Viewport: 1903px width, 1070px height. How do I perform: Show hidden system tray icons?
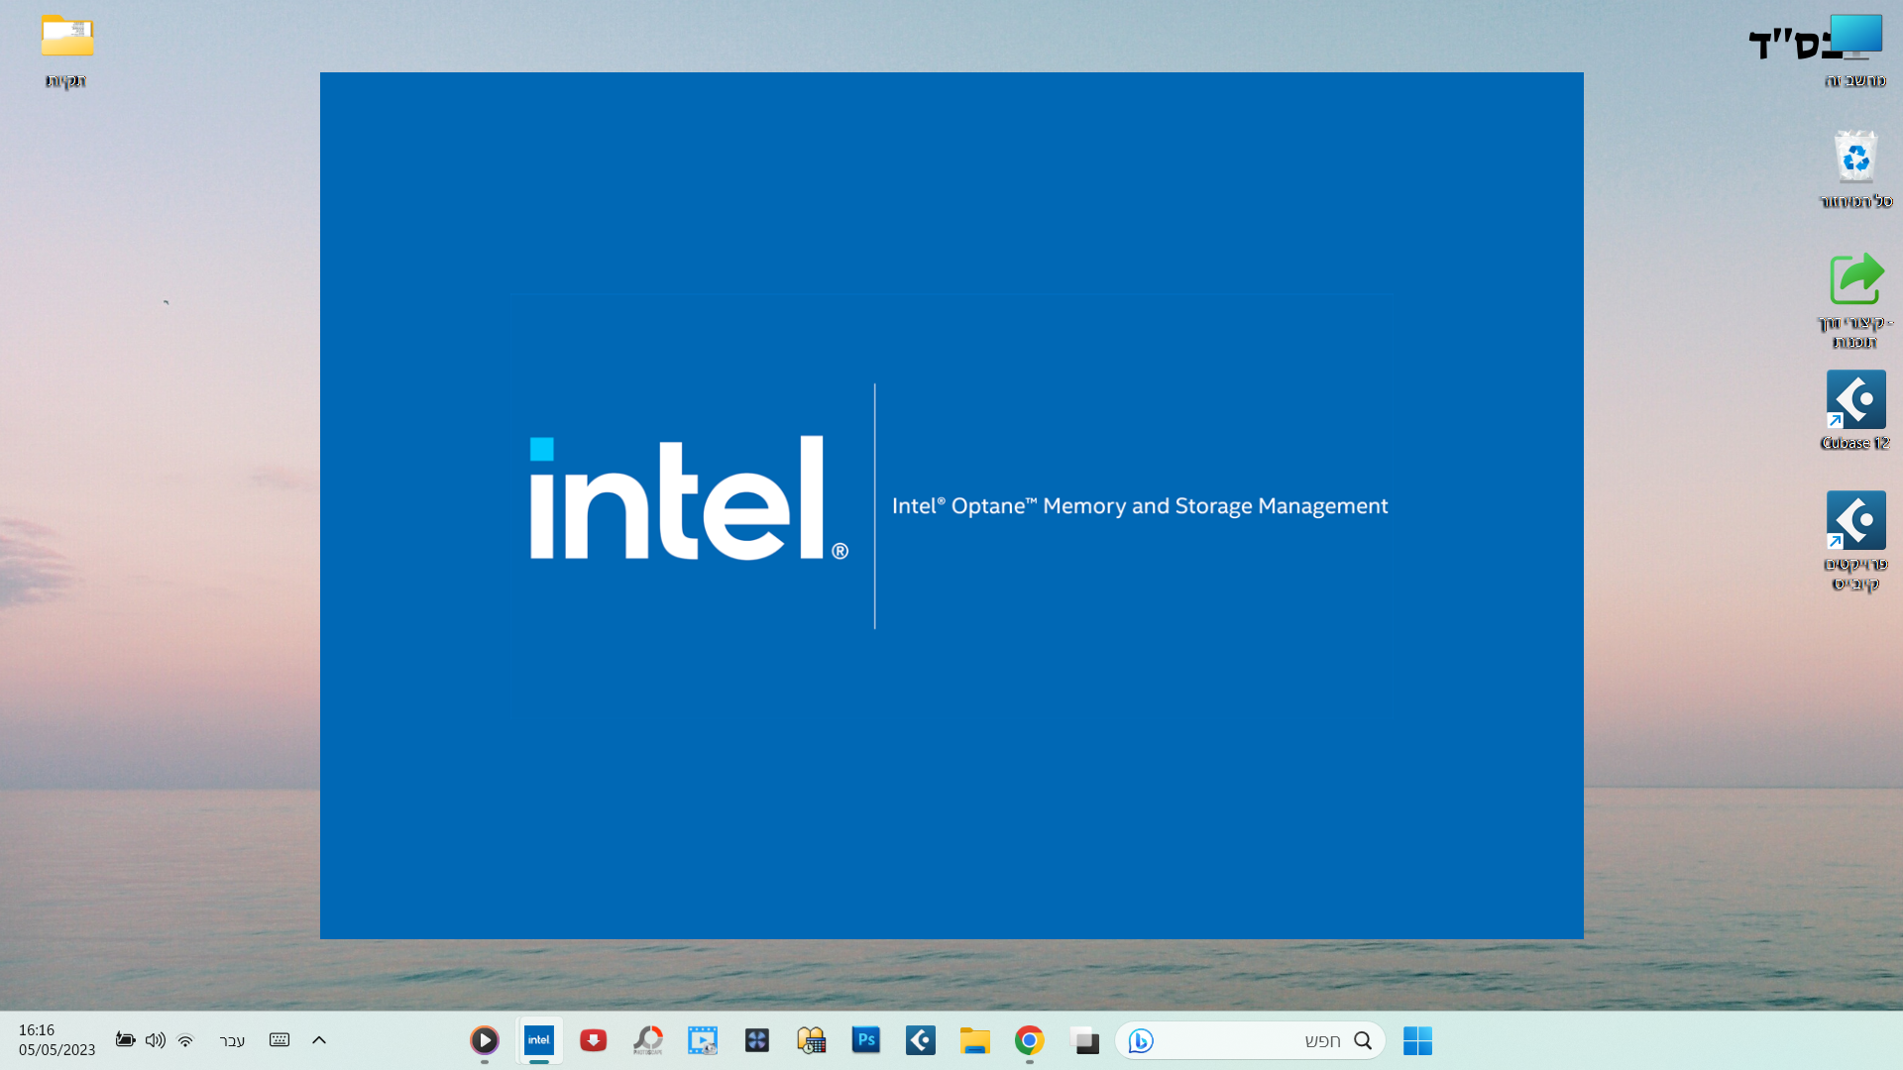[x=319, y=1040]
